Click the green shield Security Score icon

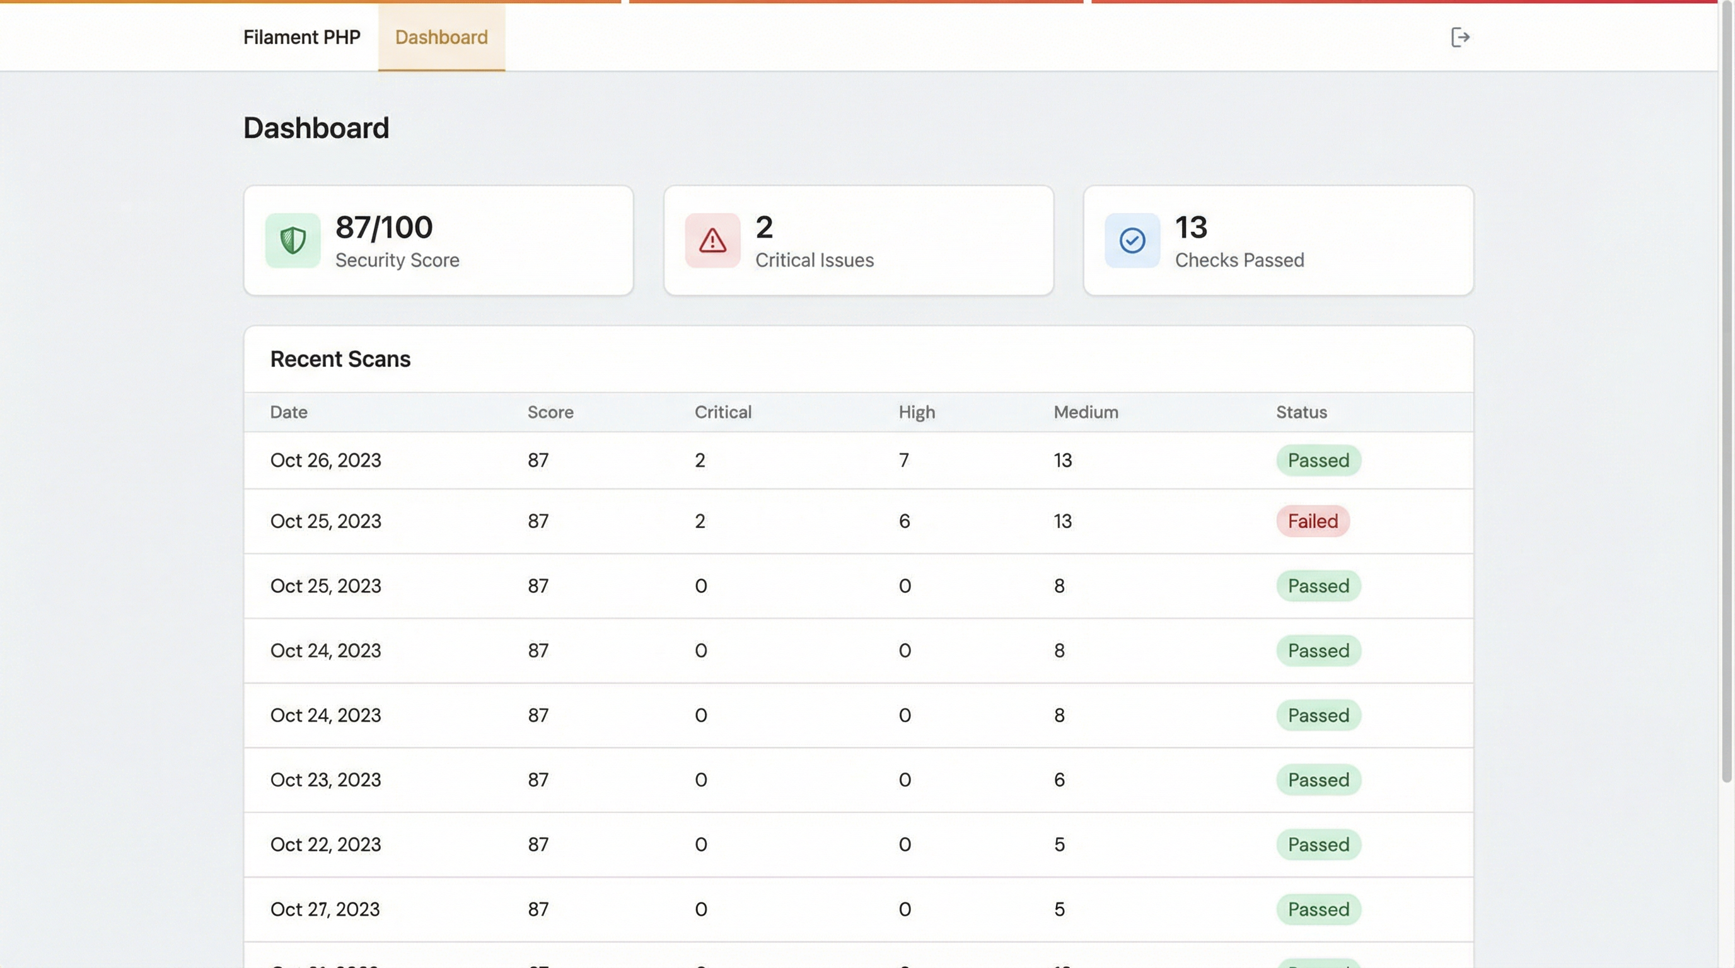click(x=293, y=240)
